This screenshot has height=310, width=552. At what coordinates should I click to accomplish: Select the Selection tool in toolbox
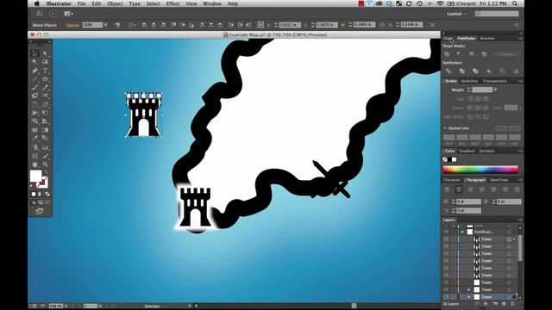tap(35, 53)
